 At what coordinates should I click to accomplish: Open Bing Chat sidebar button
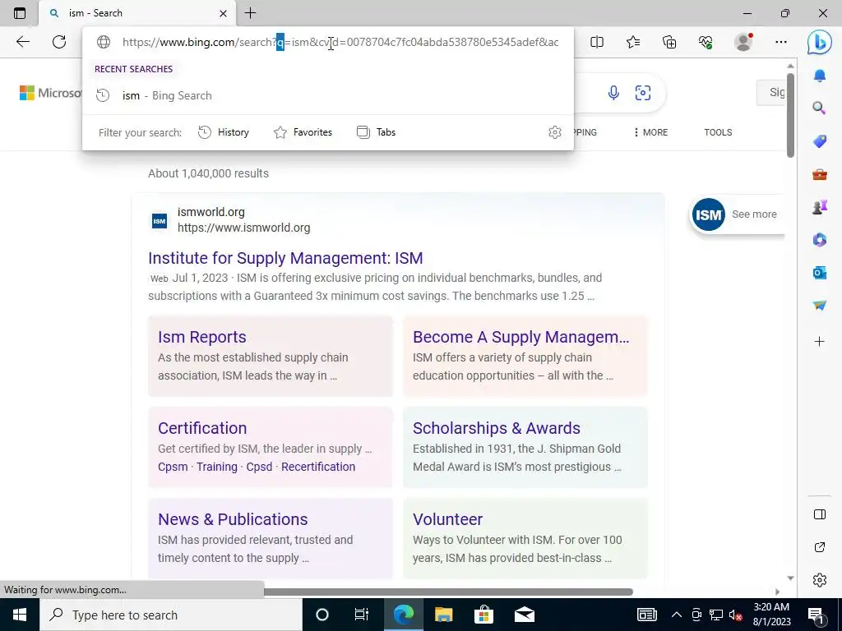tap(820, 43)
